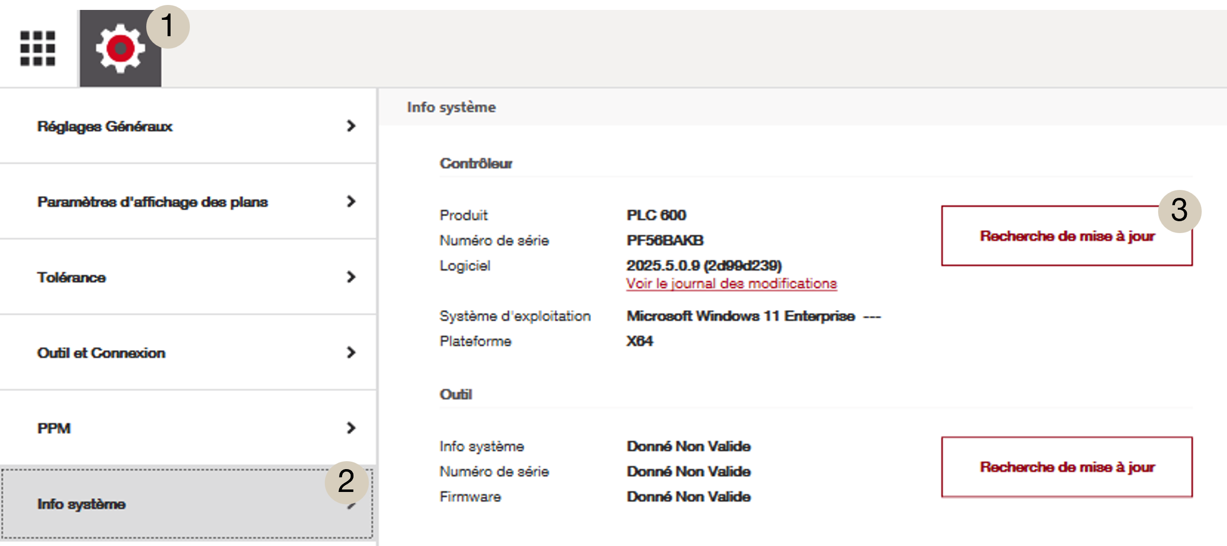Click chevron next to Outil et Connexion

pyautogui.click(x=351, y=353)
